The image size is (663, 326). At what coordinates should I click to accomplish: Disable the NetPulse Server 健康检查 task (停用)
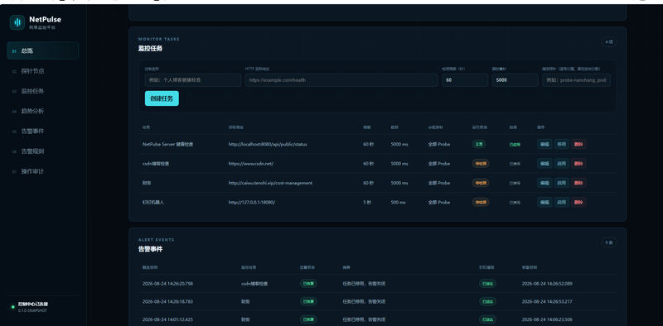tap(562, 144)
